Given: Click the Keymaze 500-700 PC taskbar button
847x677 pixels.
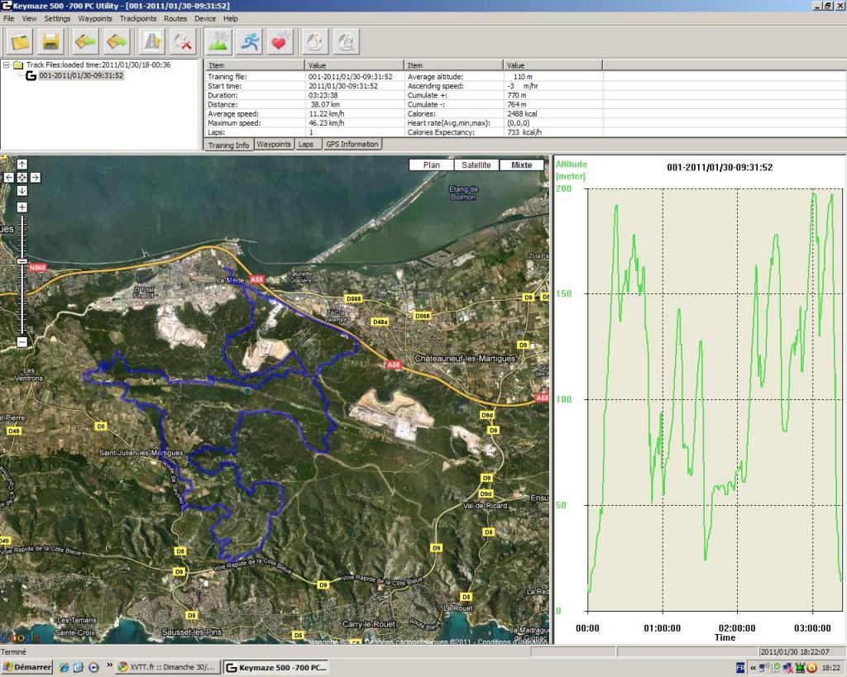Looking at the screenshot, I should 276,667.
